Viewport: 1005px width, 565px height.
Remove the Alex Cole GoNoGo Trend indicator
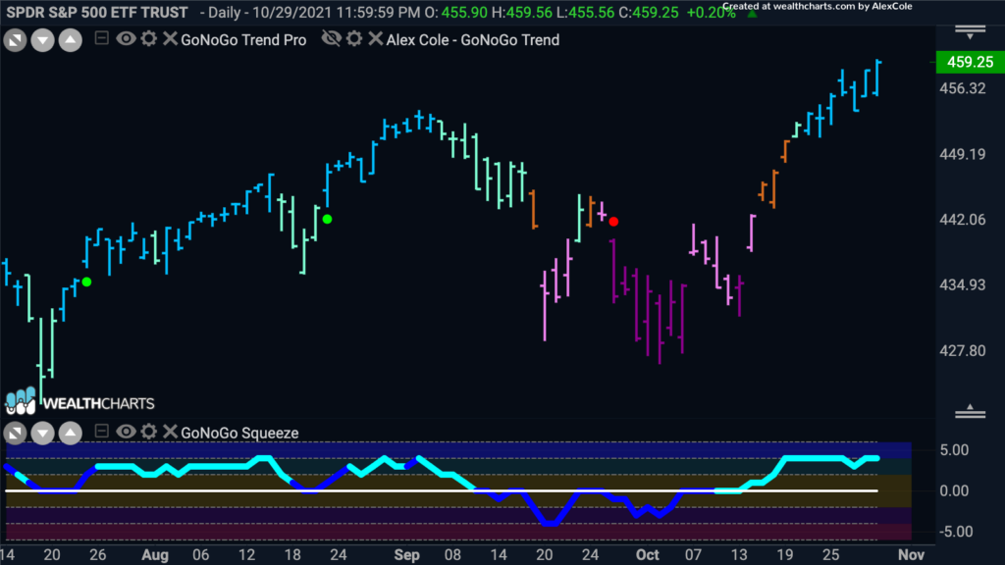point(376,39)
